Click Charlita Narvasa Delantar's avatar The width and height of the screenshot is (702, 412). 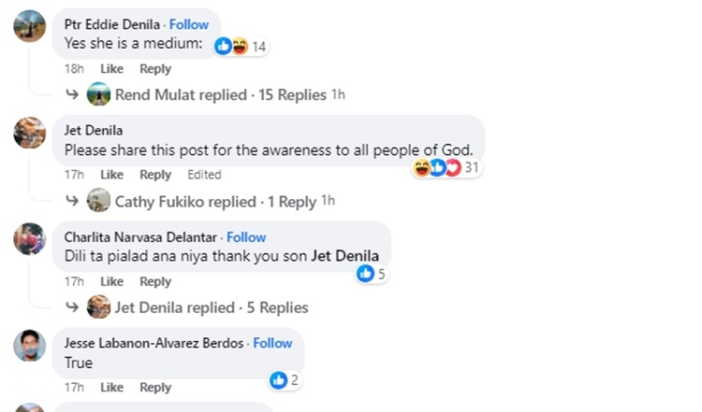[30, 239]
